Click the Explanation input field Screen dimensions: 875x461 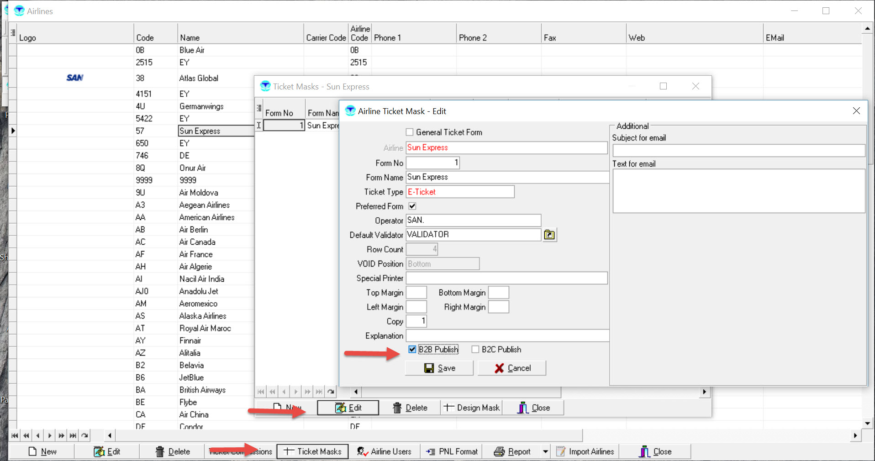[507, 336]
